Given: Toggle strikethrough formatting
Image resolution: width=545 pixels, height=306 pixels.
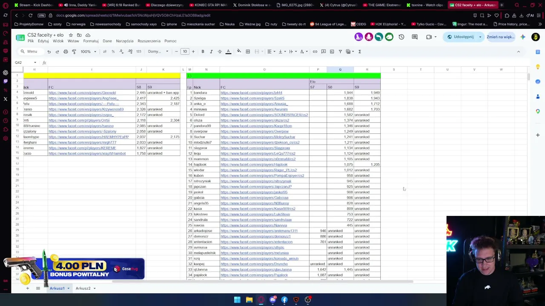Looking at the screenshot, I should coord(220,51).
